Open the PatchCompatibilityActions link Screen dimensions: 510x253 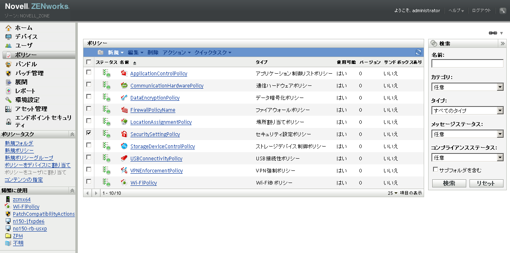coord(44,214)
